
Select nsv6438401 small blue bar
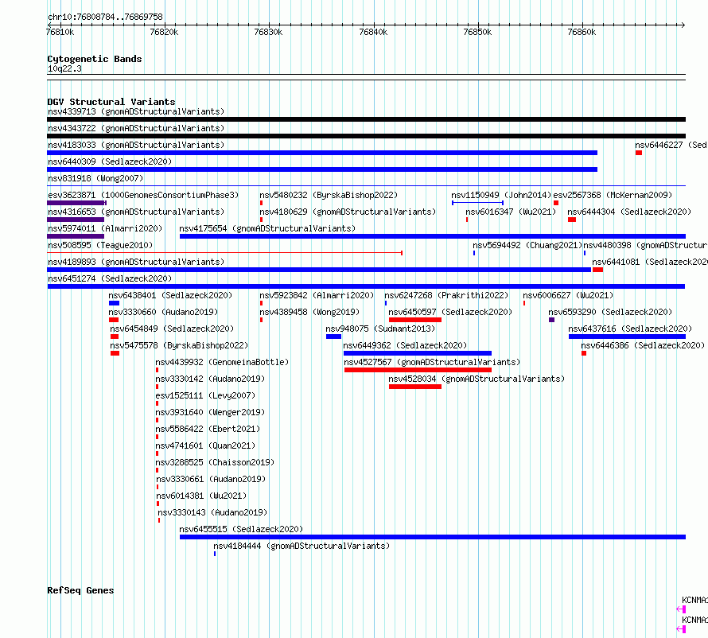(115, 303)
